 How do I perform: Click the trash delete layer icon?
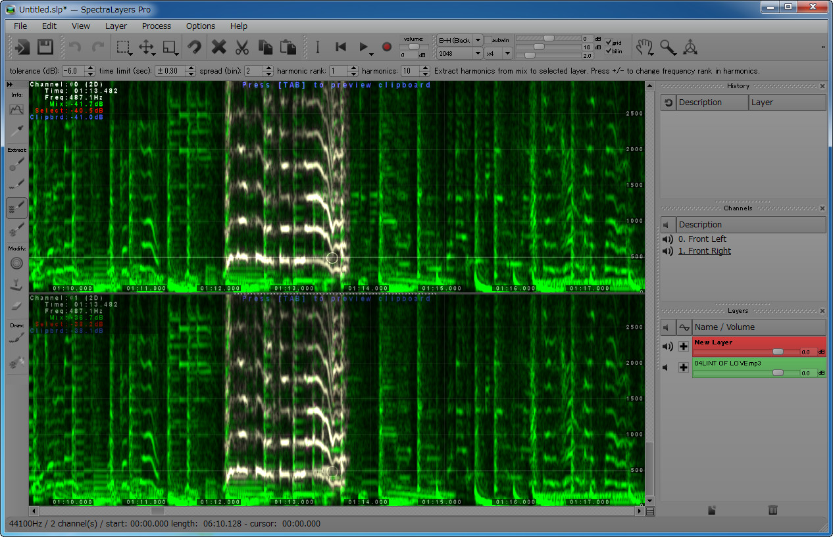[772, 509]
